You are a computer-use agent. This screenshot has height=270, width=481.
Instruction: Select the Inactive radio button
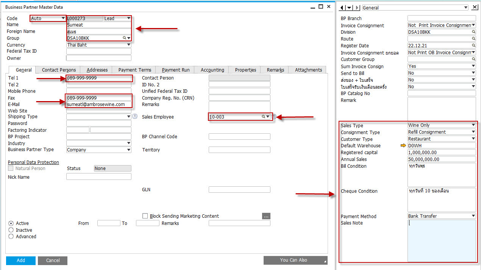pyautogui.click(x=11, y=230)
